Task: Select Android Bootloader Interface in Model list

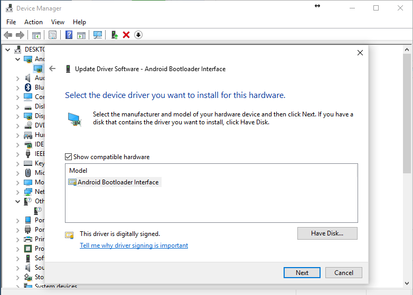Action: 118,182
